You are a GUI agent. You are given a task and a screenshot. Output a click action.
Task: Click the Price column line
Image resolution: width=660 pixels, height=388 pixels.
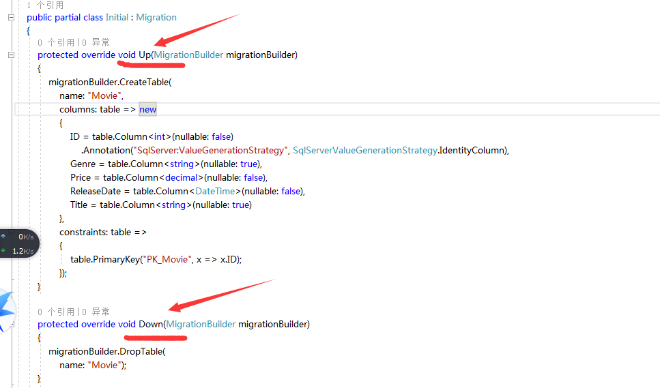pos(169,177)
